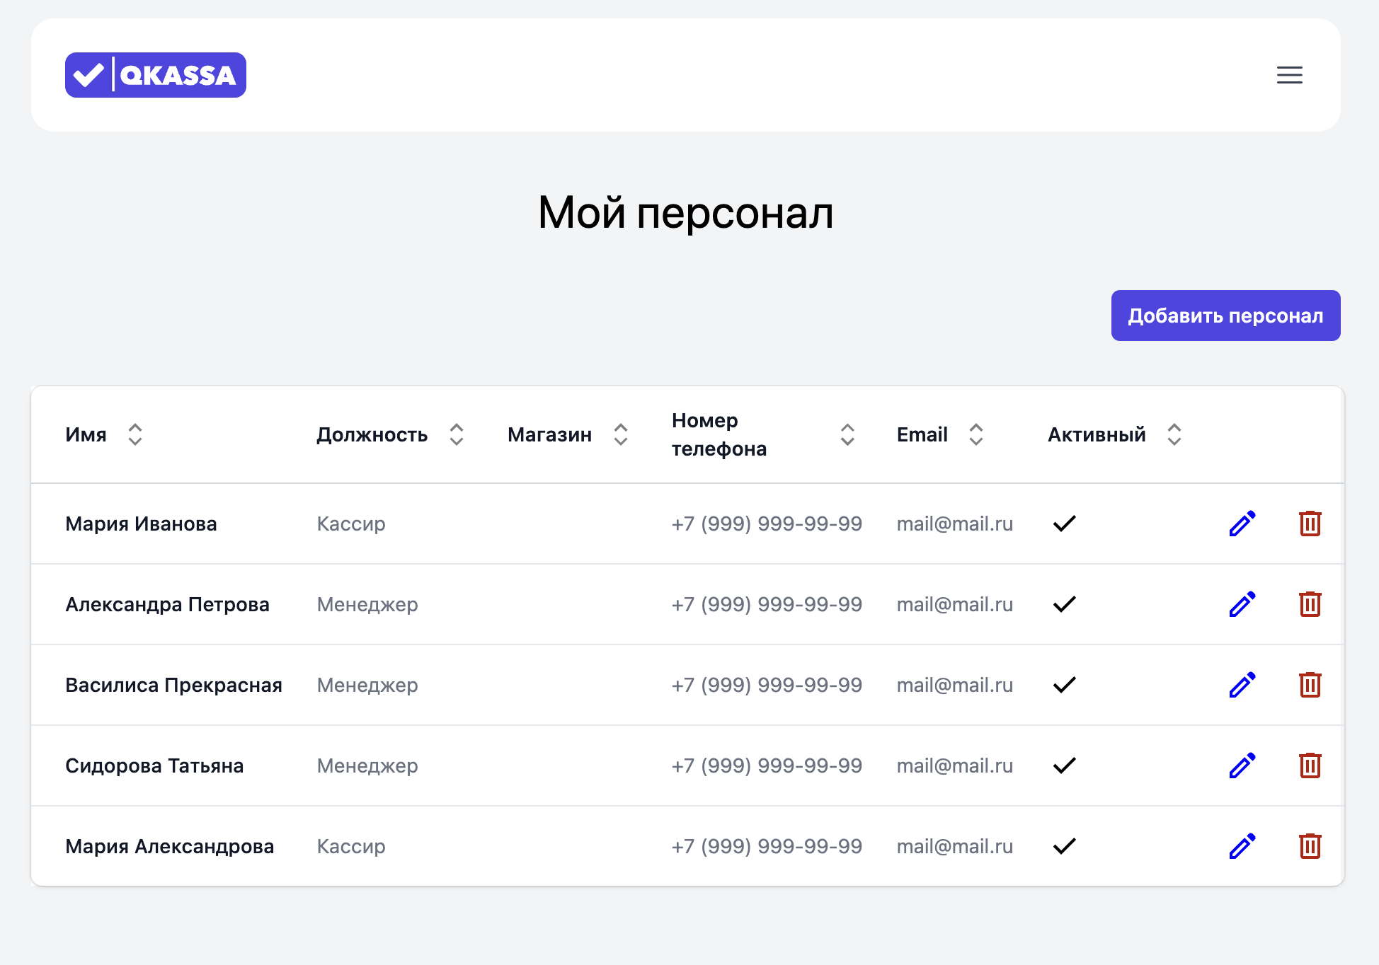Toggle active checkmark for Мария Иванова
This screenshot has width=1379, height=965.
click(1064, 524)
